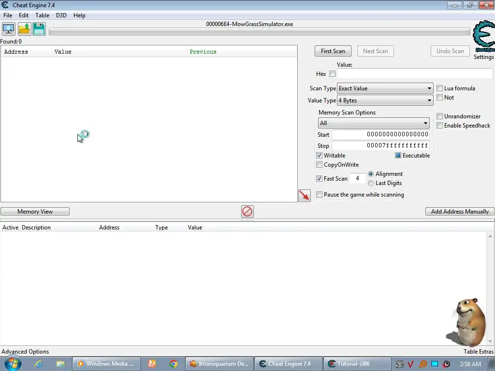
Task: Launch Internet Explorer from taskbar
Action: pos(39,364)
